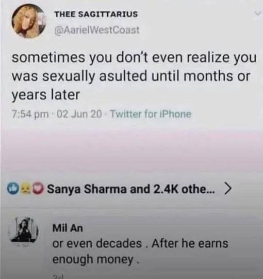Open commenter name Mil An
The image size is (263, 279).
click(68, 228)
